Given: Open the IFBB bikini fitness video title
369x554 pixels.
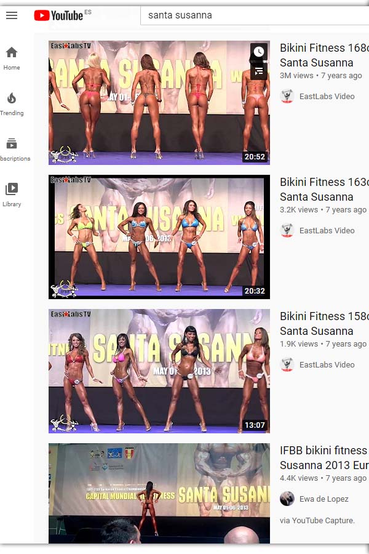Looking at the screenshot, I should (x=324, y=458).
